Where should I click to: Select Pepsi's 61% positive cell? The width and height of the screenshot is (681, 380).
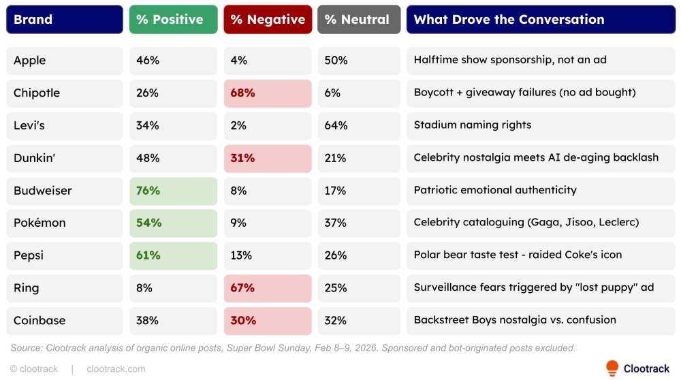(173, 255)
